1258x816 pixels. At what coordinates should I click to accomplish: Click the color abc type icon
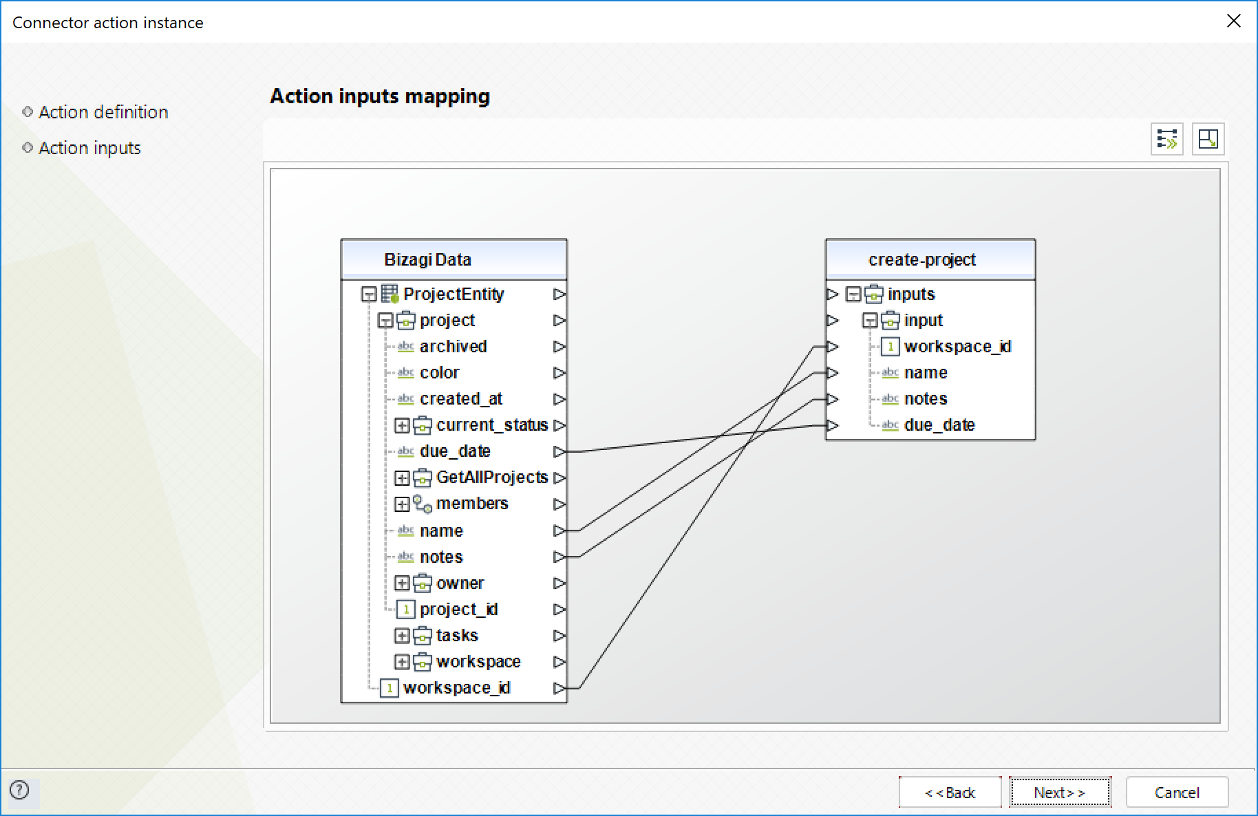[x=406, y=373]
